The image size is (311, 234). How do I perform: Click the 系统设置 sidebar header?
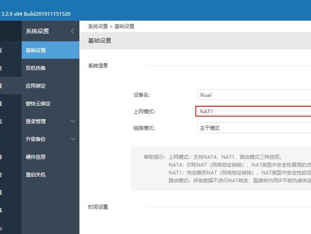[37, 31]
